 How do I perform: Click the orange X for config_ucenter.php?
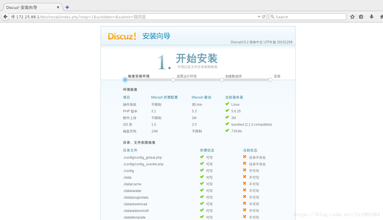(x=245, y=163)
